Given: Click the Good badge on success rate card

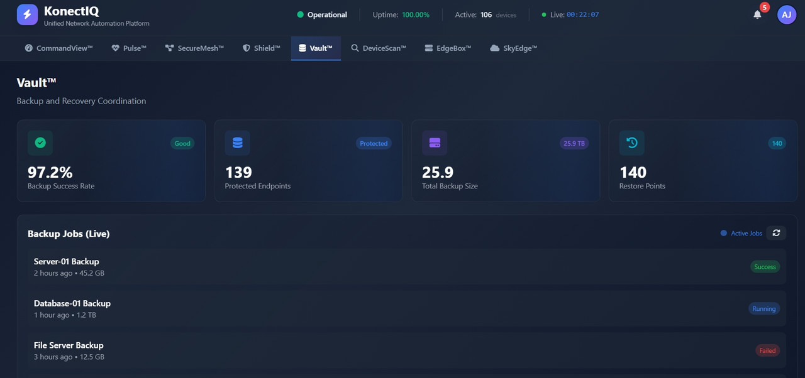Looking at the screenshot, I should 182,143.
